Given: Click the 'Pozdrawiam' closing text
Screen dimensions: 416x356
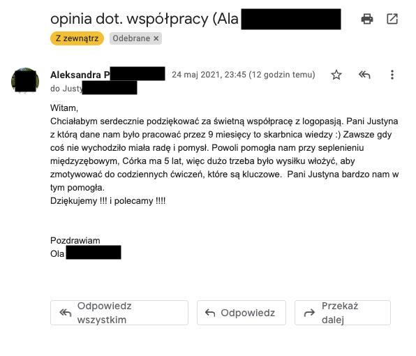Looking at the screenshot, I should 75,241.
